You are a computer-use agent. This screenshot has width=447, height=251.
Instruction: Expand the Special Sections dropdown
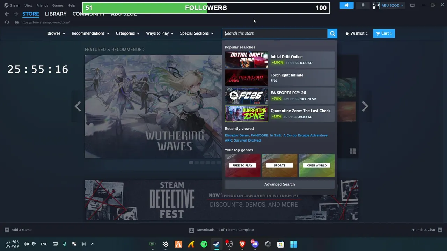[197, 33]
